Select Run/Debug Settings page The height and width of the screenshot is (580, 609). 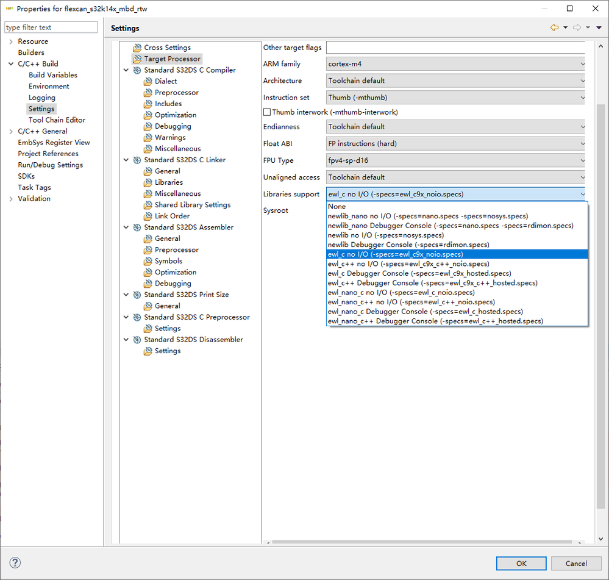[x=51, y=165]
